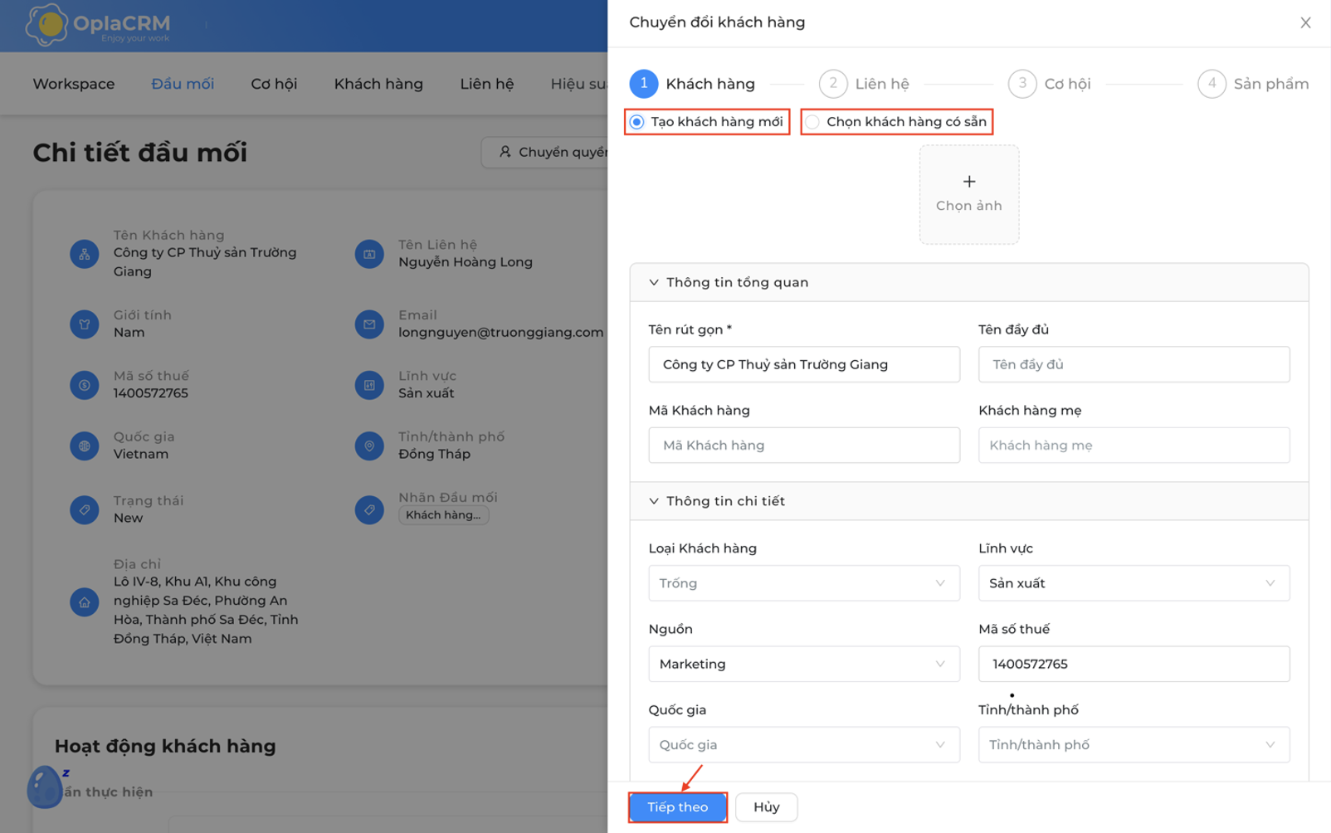Open the Đầu mối menu tab
The height and width of the screenshot is (833, 1331).
[183, 84]
